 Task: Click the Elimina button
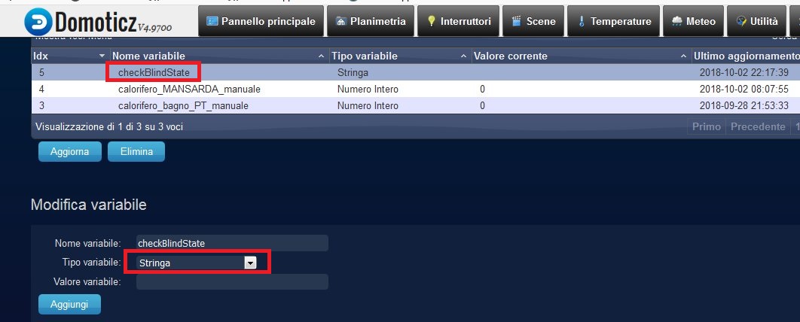point(136,151)
